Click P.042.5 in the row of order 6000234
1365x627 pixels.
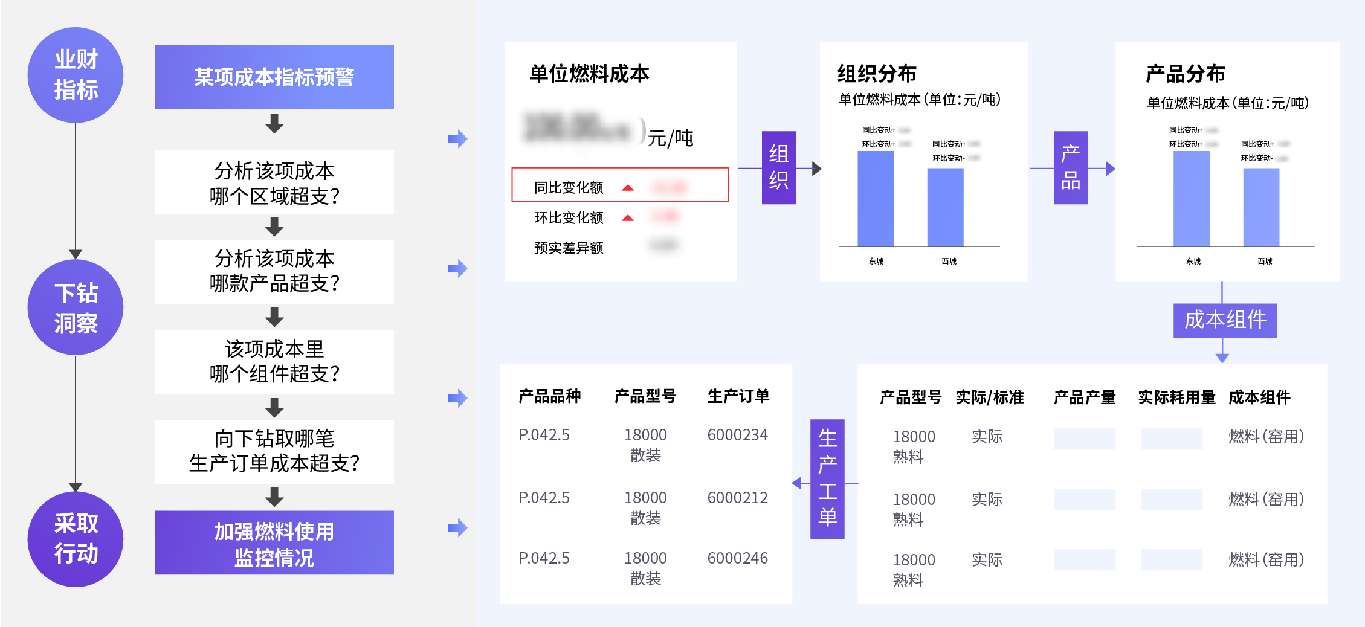[x=544, y=435]
